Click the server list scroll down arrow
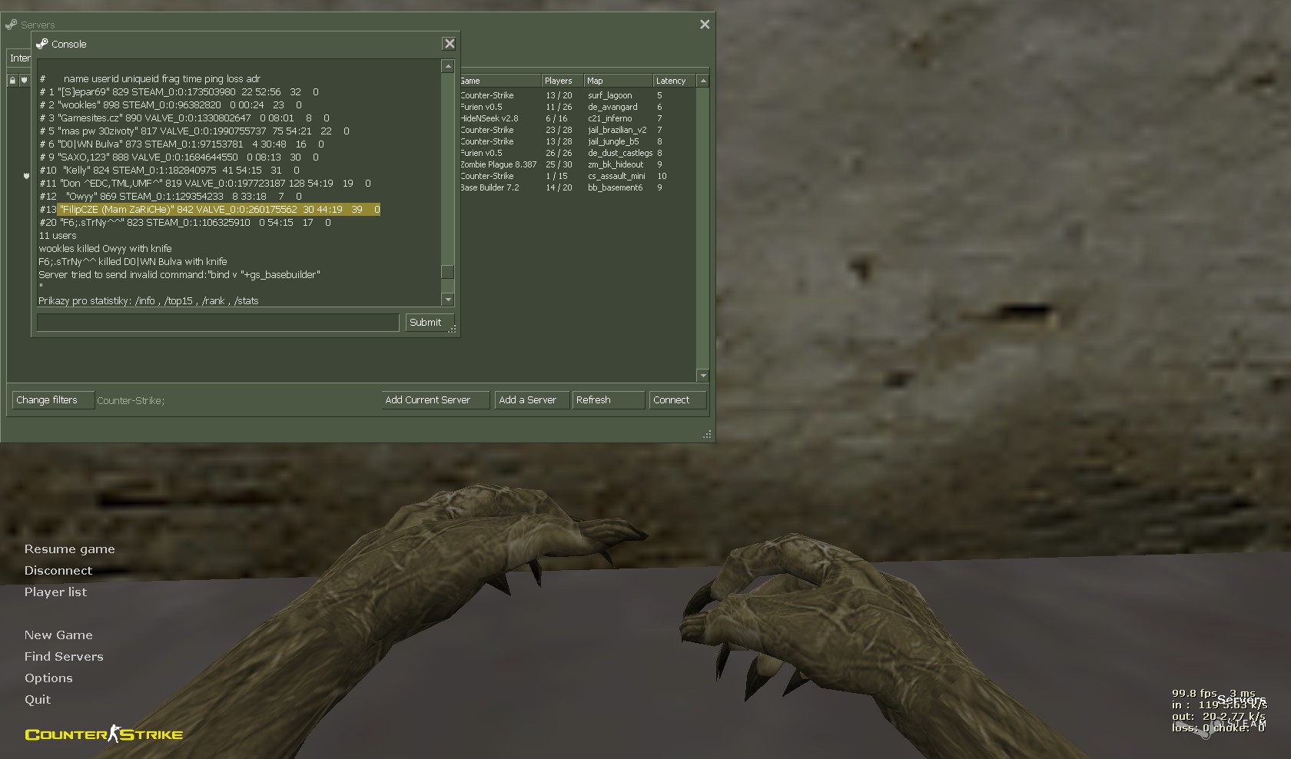Viewport: 1291px width, 759px height. coord(703,376)
